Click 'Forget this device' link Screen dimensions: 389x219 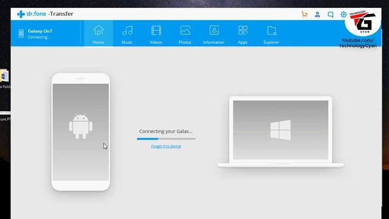click(166, 146)
